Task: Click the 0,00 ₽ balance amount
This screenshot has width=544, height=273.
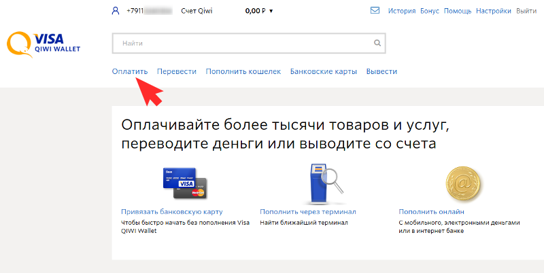Action: pos(256,11)
